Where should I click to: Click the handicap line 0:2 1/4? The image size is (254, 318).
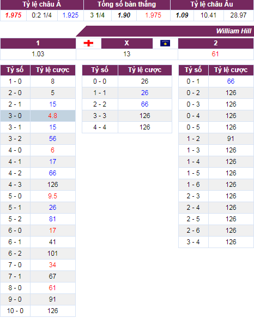(42, 15)
